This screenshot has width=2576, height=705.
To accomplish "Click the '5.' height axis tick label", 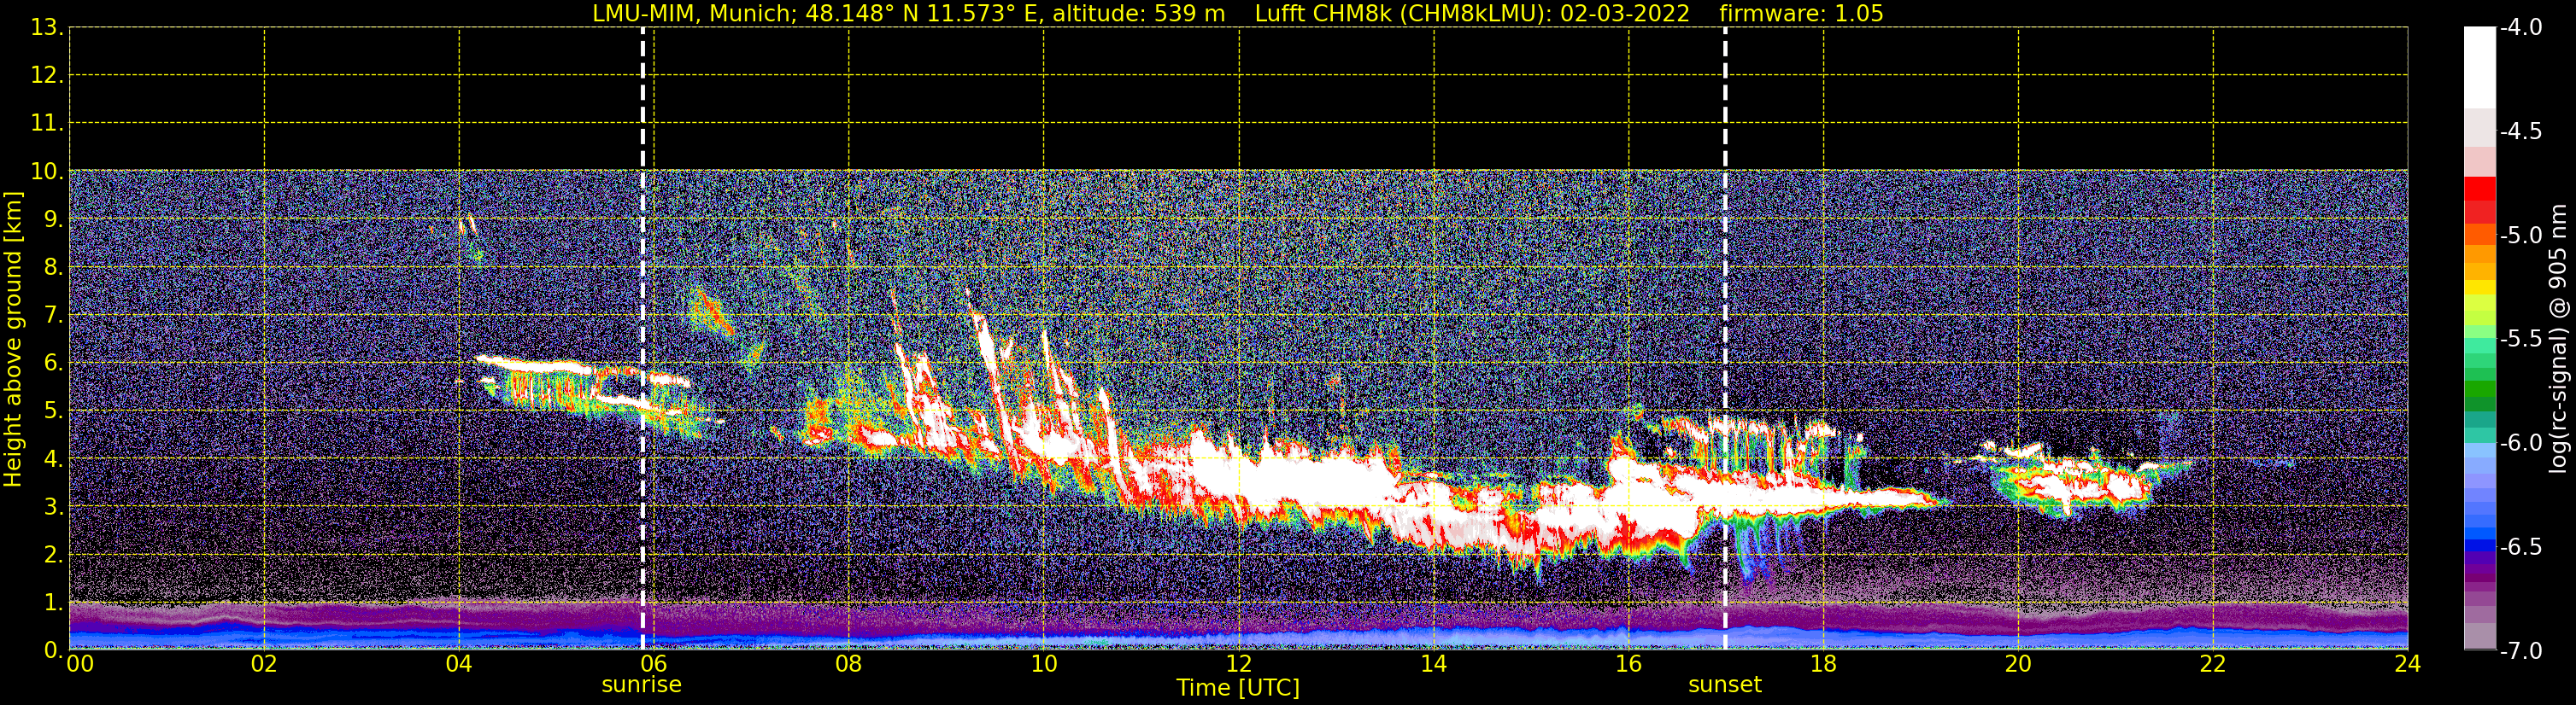I will (54, 411).
